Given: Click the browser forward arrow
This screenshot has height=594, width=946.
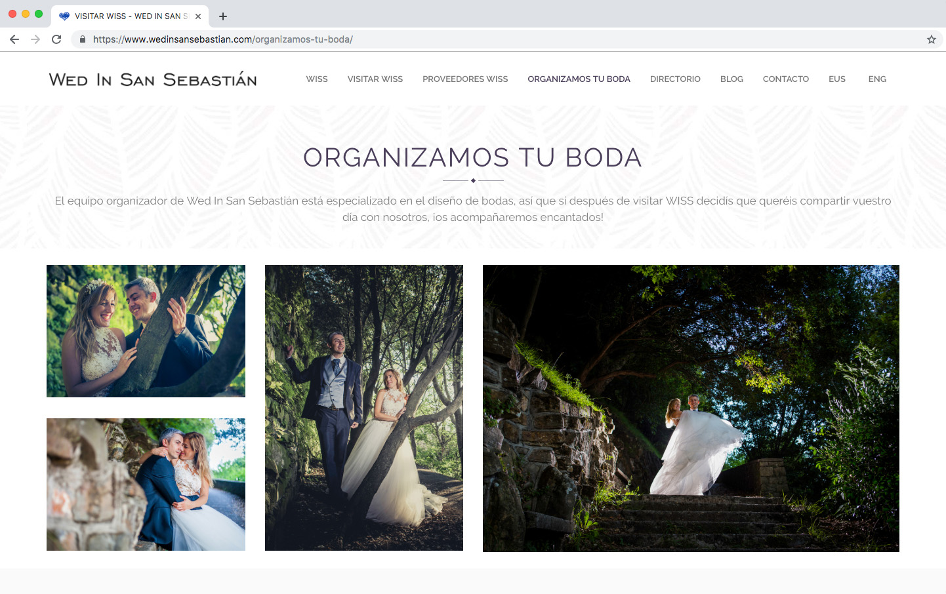Looking at the screenshot, I should point(35,39).
